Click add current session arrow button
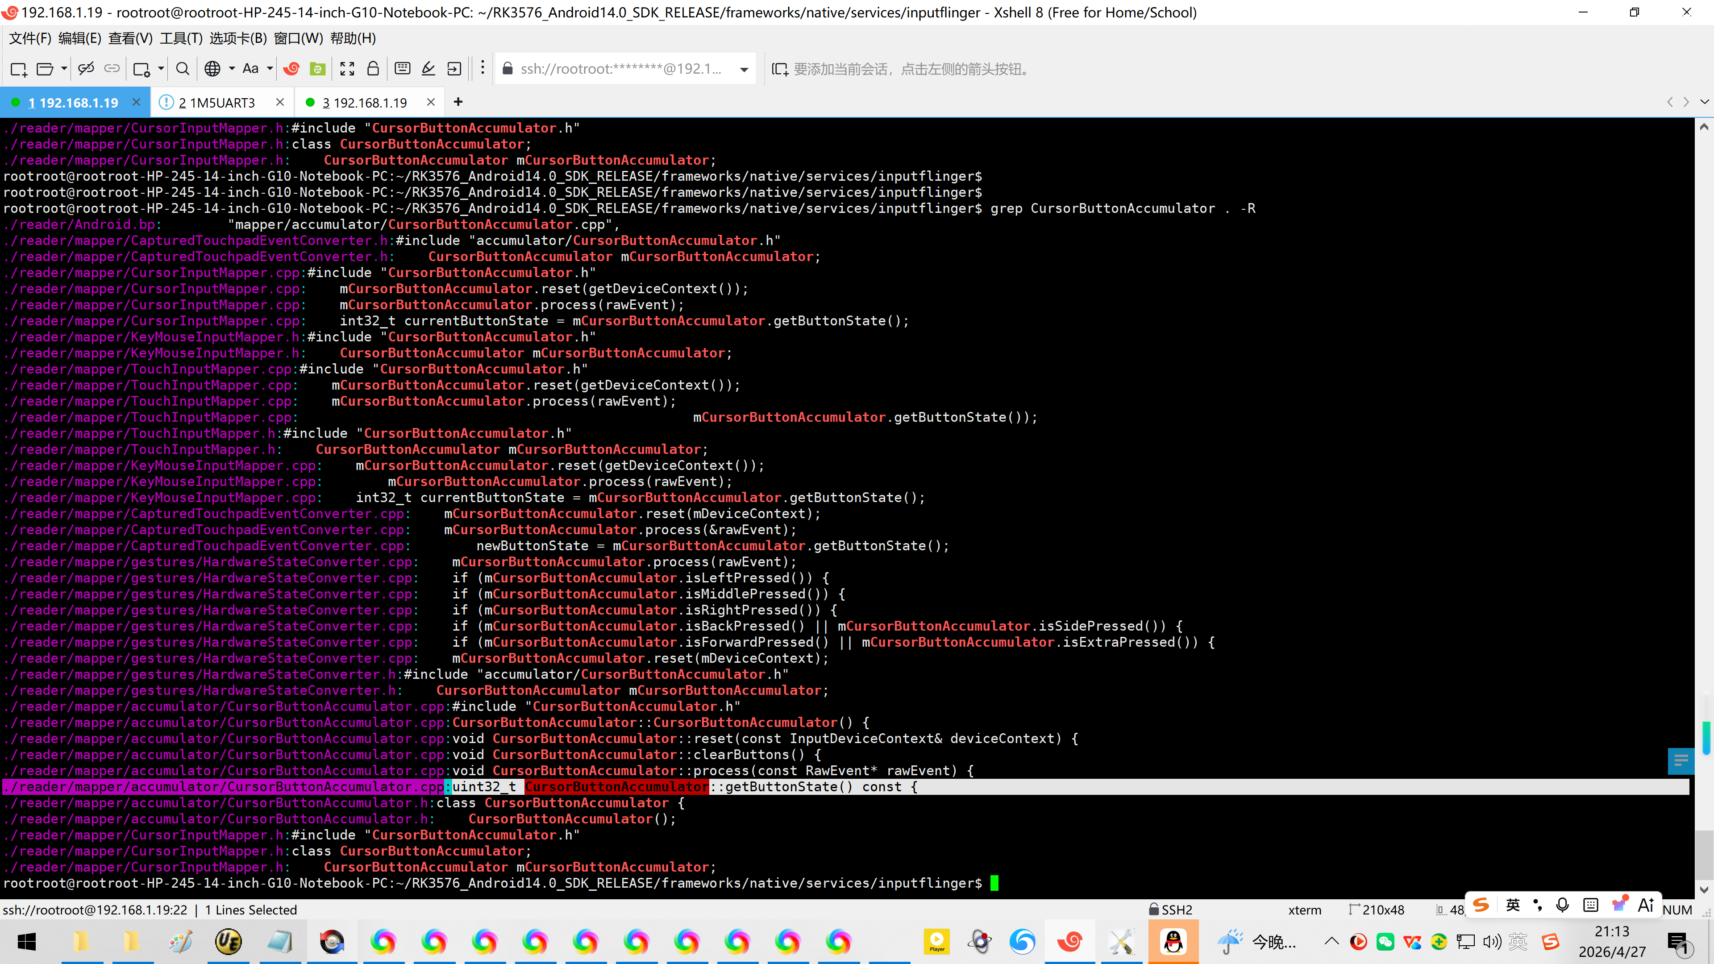 tap(779, 69)
